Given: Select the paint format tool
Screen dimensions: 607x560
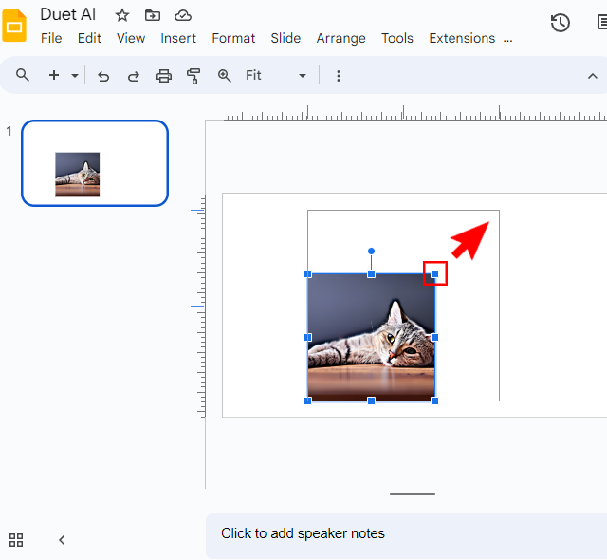Looking at the screenshot, I should click(x=193, y=76).
